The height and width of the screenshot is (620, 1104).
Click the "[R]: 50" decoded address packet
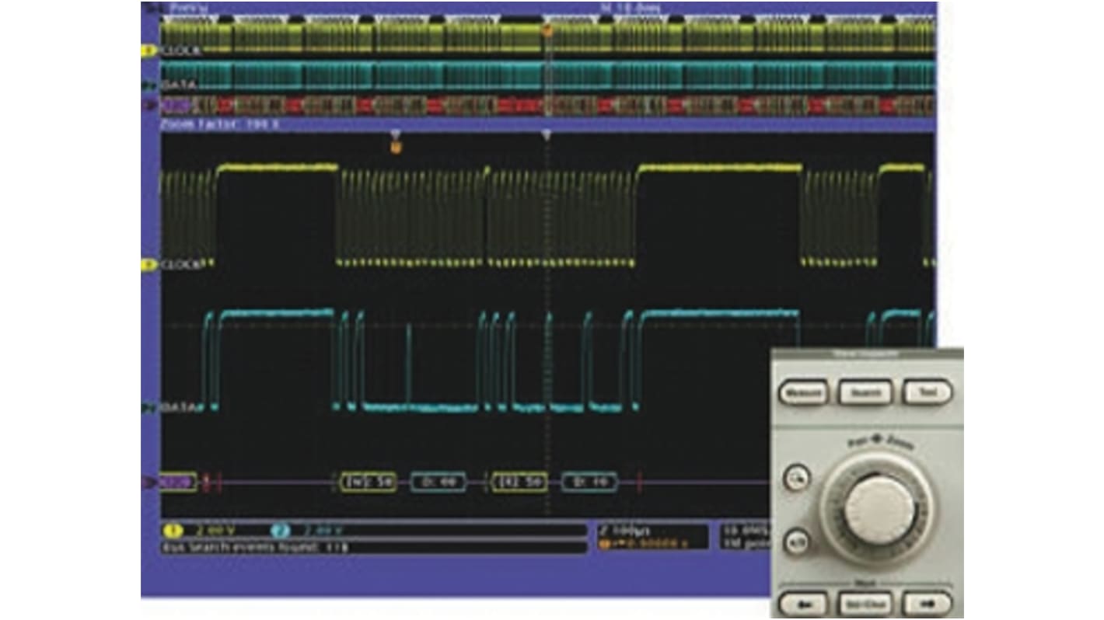[519, 482]
